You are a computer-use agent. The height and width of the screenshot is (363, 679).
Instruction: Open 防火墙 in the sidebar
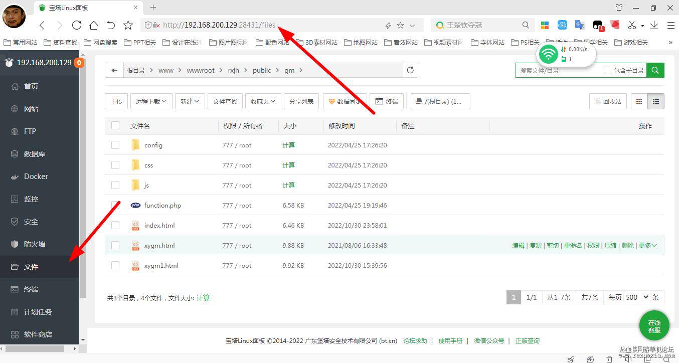coord(35,244)
